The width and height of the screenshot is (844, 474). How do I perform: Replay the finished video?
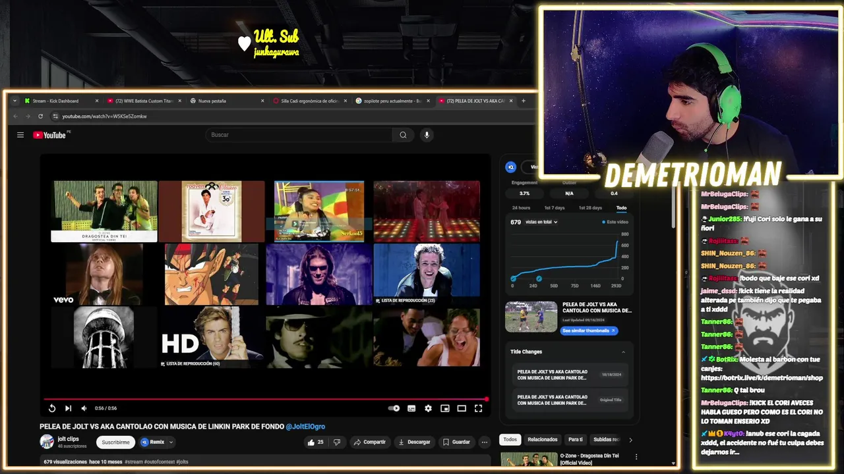click(x=52, y=408)
